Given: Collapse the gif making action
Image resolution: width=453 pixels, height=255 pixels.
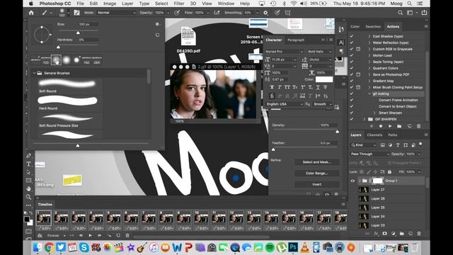Looking at the screenshot, I should pos(369,93).
